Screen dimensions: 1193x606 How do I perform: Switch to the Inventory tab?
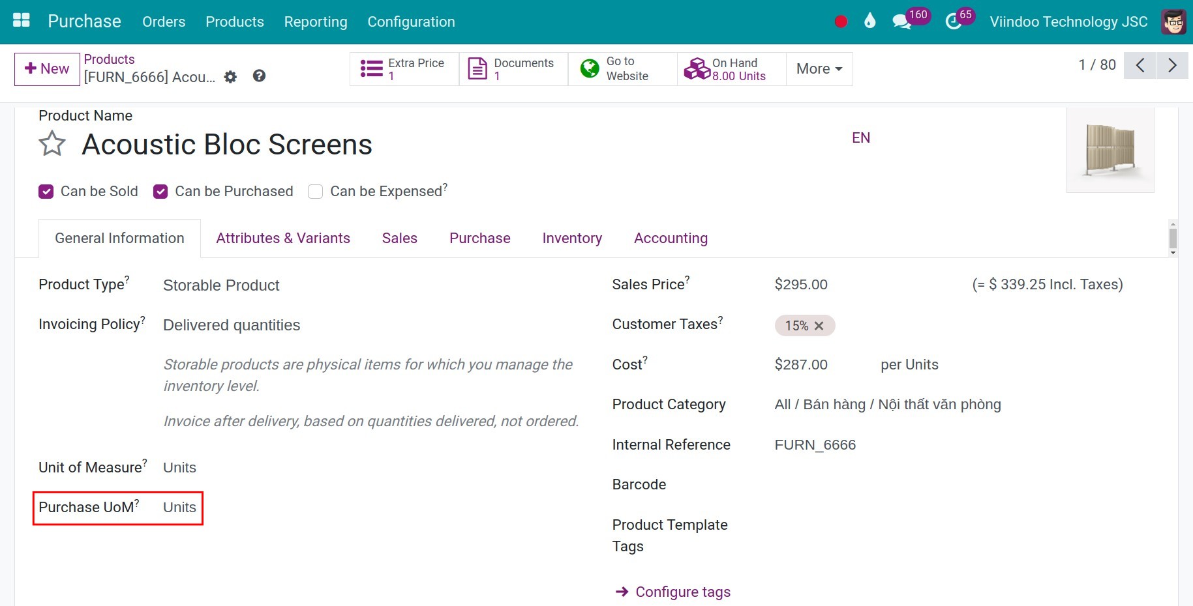(x=572, y=238)
